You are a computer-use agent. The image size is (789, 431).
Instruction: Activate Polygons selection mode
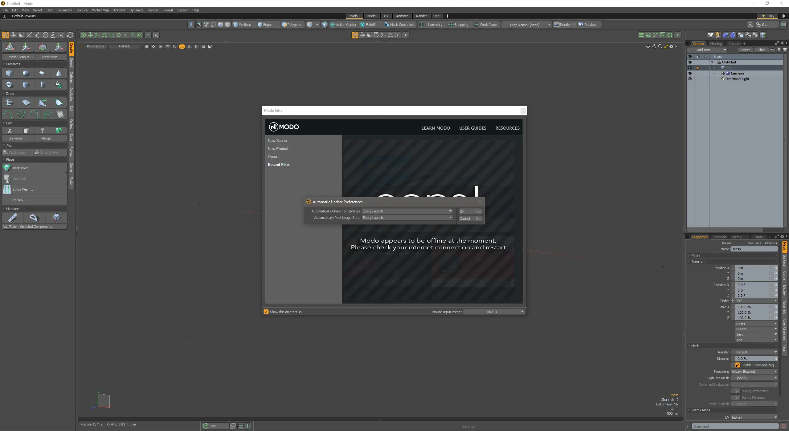click(x=292, y=25)
